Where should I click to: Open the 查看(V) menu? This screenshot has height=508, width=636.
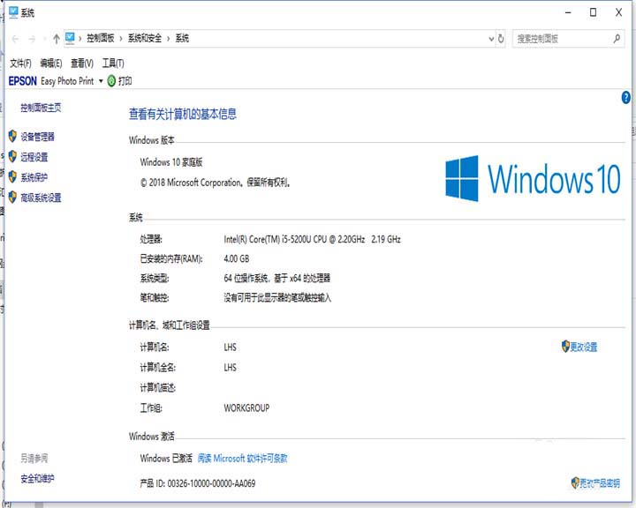tap(82, 63)
